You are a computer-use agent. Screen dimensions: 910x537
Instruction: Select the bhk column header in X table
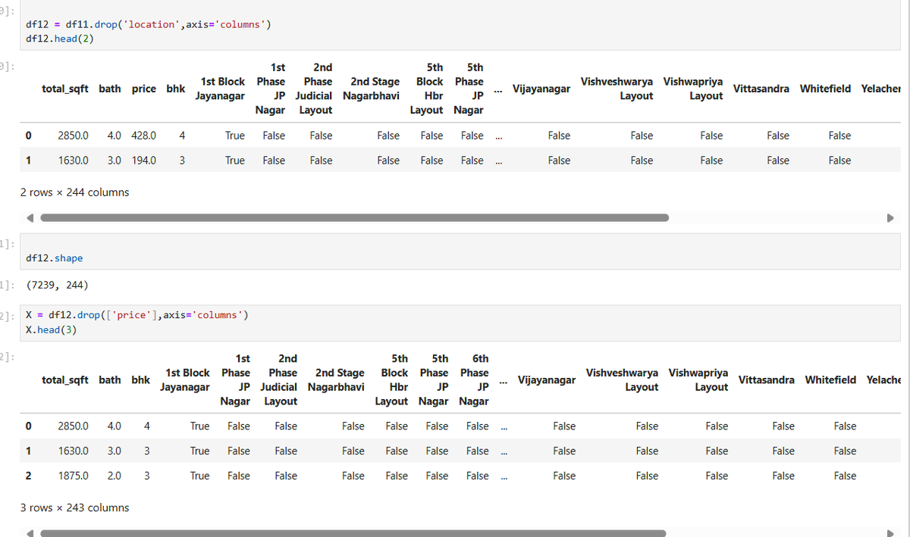[140, 379]
